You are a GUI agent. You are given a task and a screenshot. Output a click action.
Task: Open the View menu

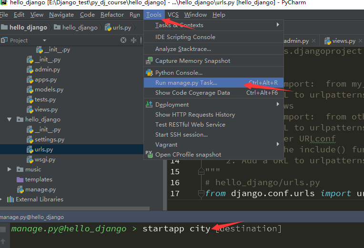click(37, 15)
